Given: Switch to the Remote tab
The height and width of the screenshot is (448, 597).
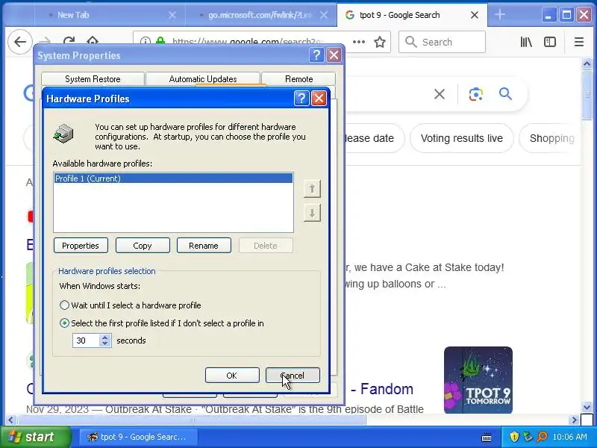Looking at the screenshot, I should 298,79.
